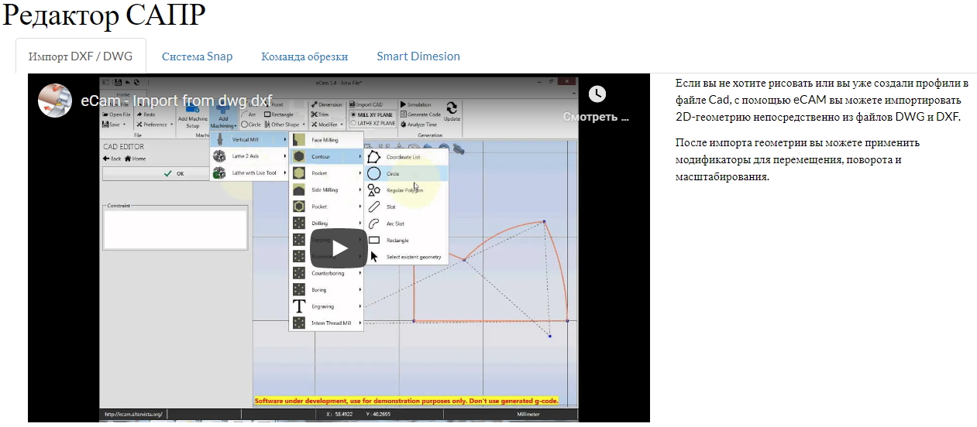Click Open File in ribbon
The height and width of the screenshot is (427, 977).
coord(116,114)
